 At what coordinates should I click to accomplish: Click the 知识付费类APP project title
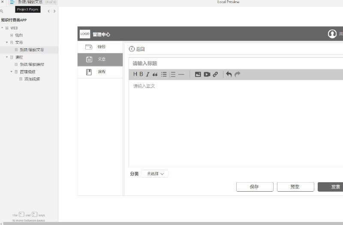(14, 20)
